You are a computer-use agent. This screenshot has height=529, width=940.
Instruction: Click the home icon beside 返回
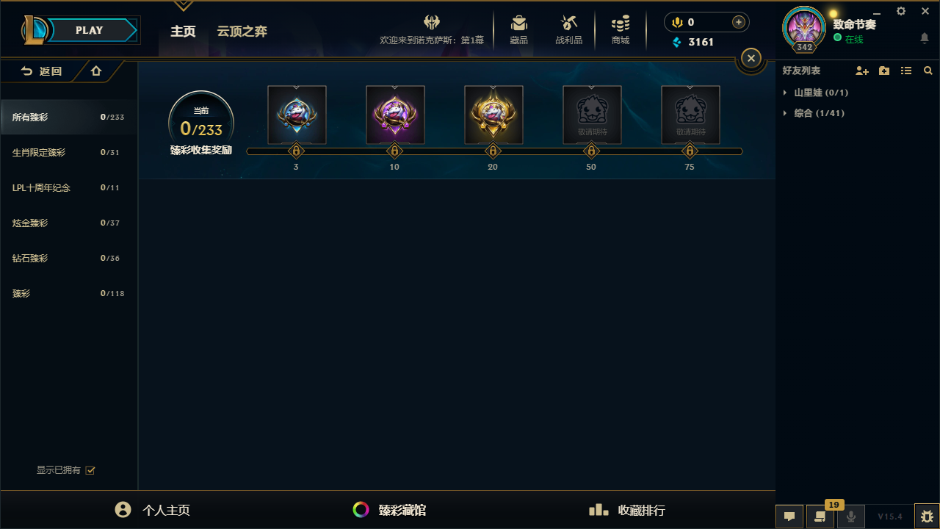(x=96, y=71)
